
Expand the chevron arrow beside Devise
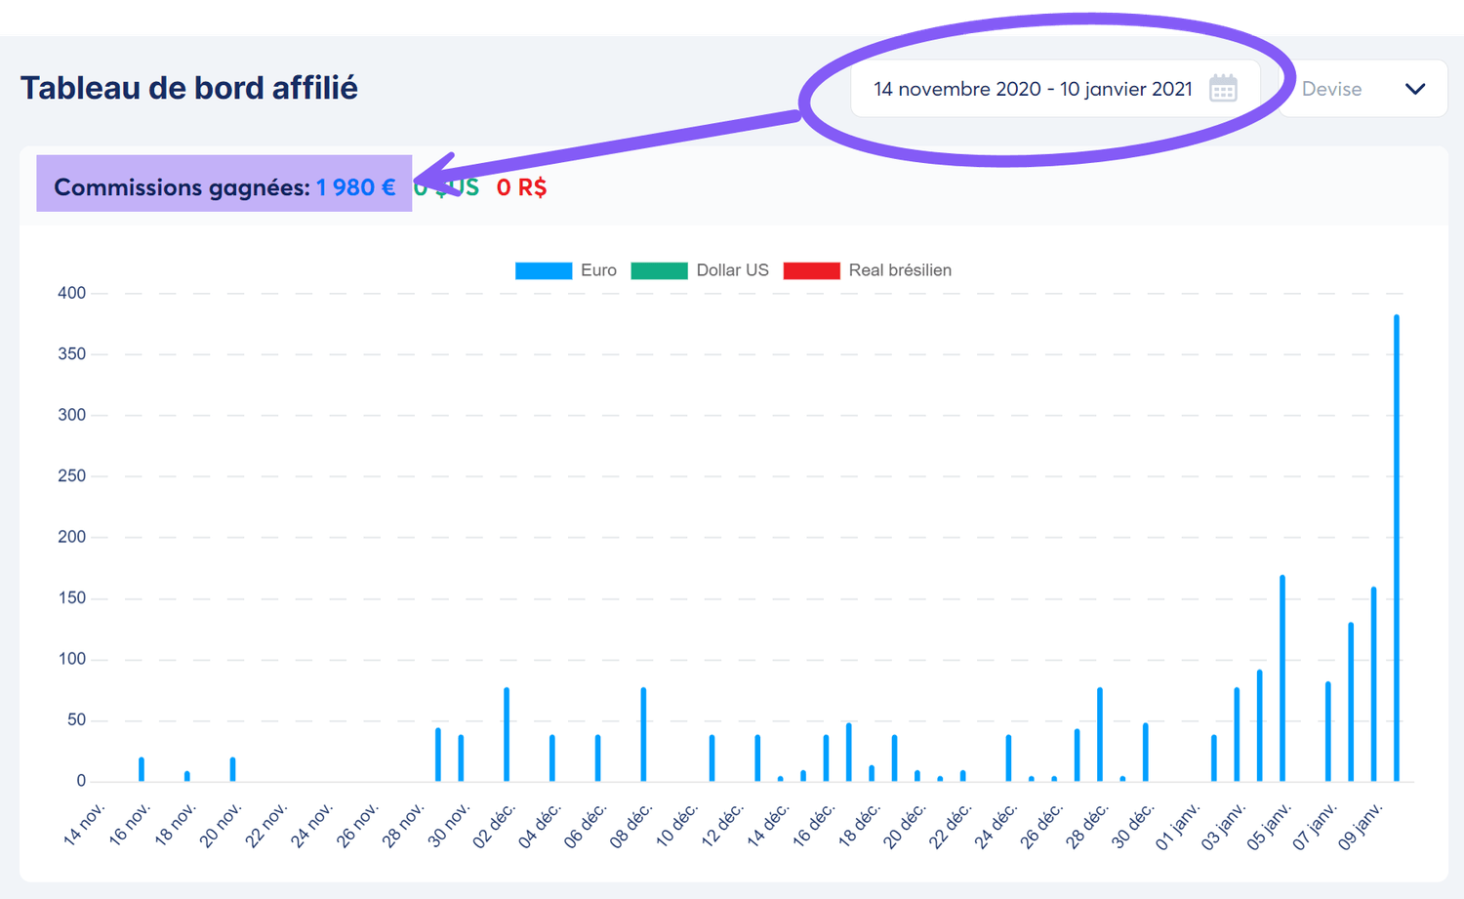tap(1415, 89)
